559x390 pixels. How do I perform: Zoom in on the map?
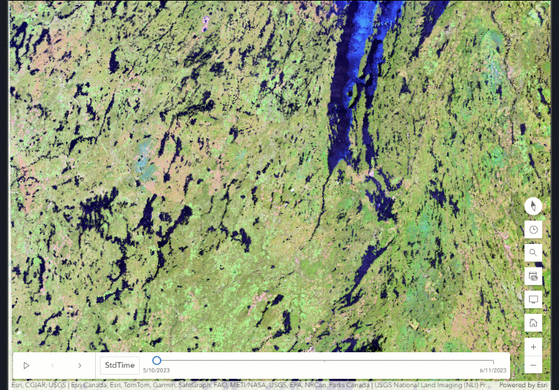(533, 347)
